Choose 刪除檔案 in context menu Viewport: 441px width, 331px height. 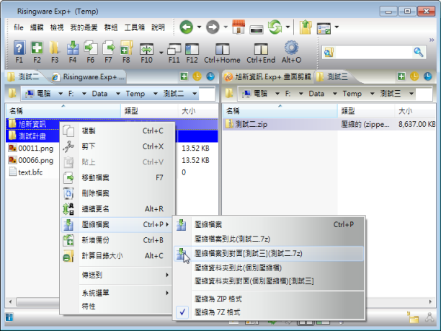117,193
